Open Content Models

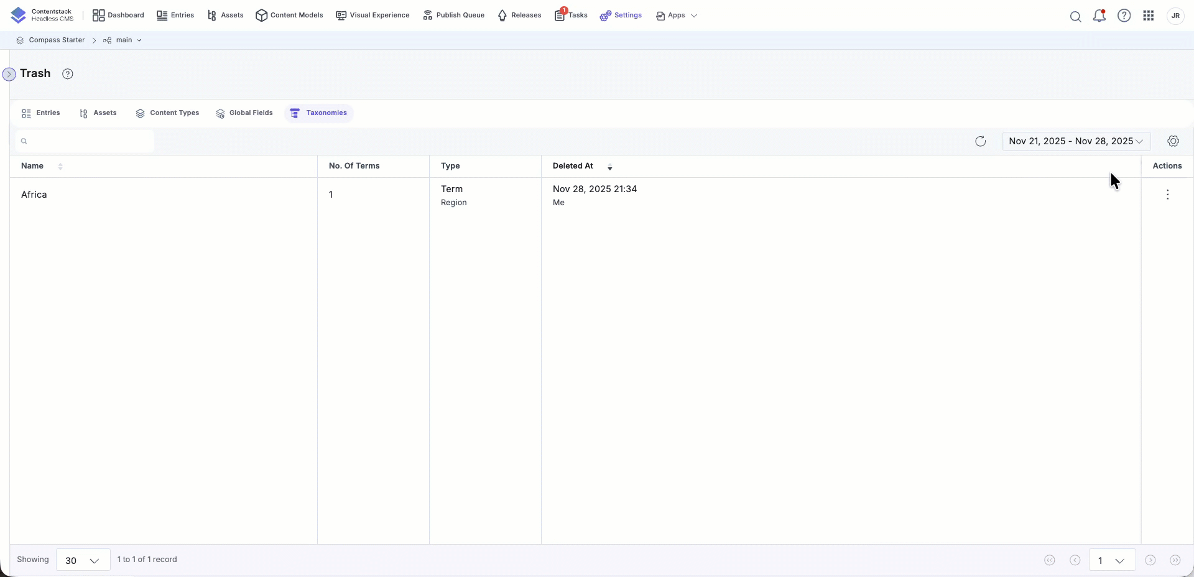[289, 16]
